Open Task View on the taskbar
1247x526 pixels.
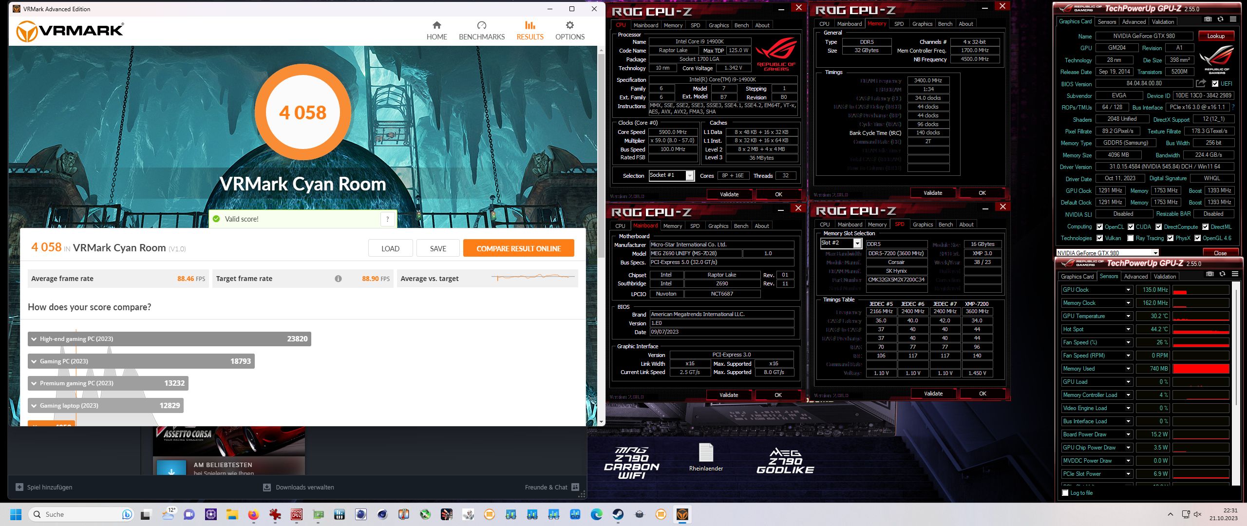146,514
